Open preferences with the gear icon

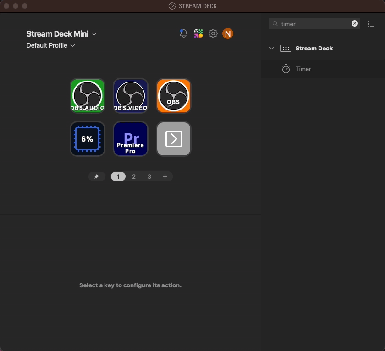point(213,33)
